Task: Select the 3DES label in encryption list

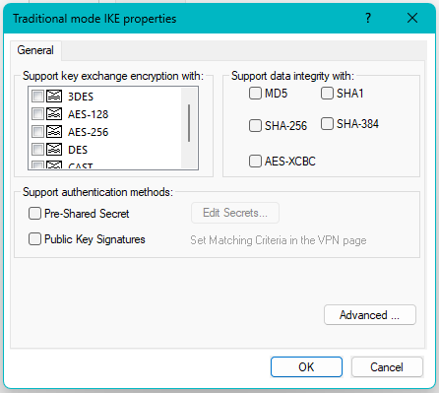Action: [x=81, y=97]
